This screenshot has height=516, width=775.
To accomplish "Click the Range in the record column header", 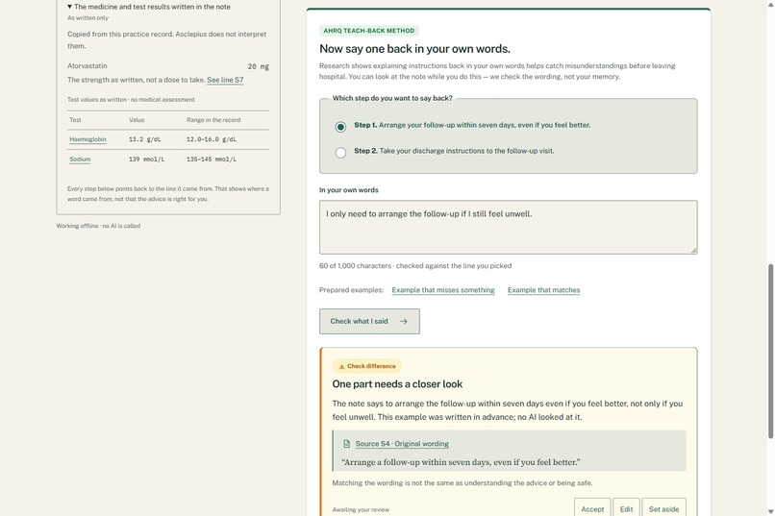I will click(213, 120).
